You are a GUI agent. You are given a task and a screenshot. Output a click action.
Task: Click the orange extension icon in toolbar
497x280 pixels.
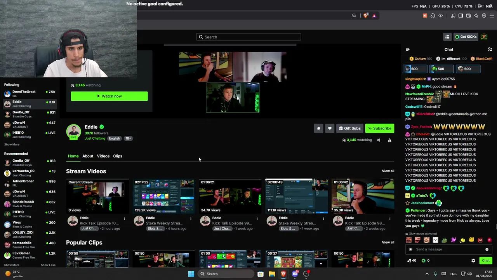point(425,16)
